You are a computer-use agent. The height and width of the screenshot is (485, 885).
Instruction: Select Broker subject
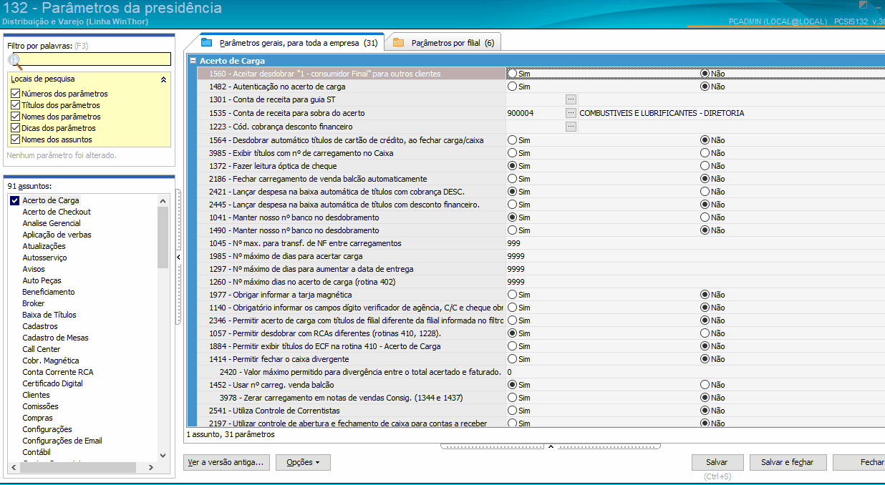(34, 303)
